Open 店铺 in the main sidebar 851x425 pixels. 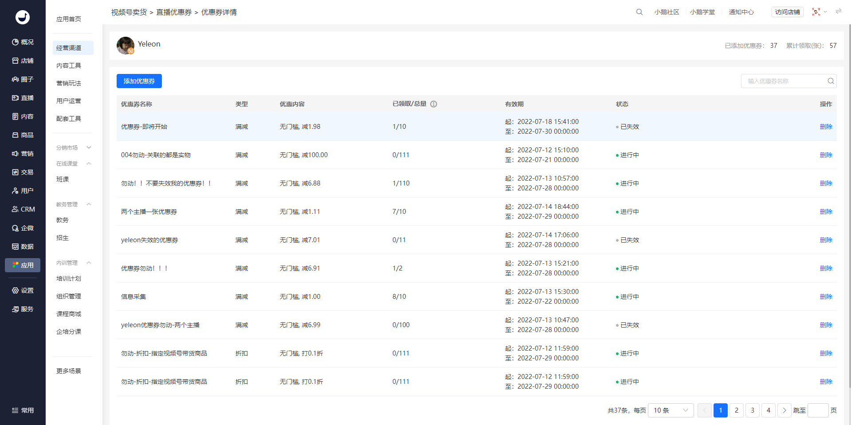23,61
